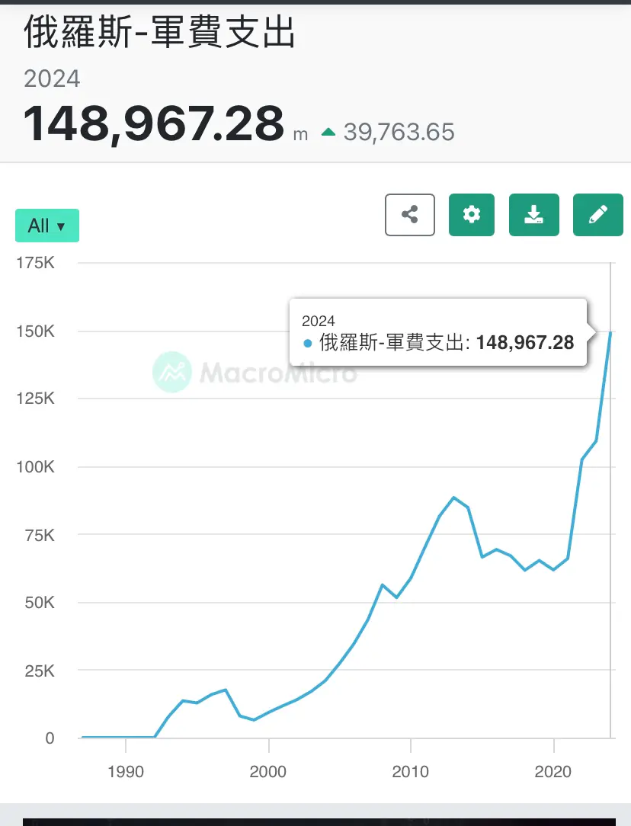This screenshot has height=826, width=631.
Task: Click the 2020 x-axis label
Action: coord(553,772)
